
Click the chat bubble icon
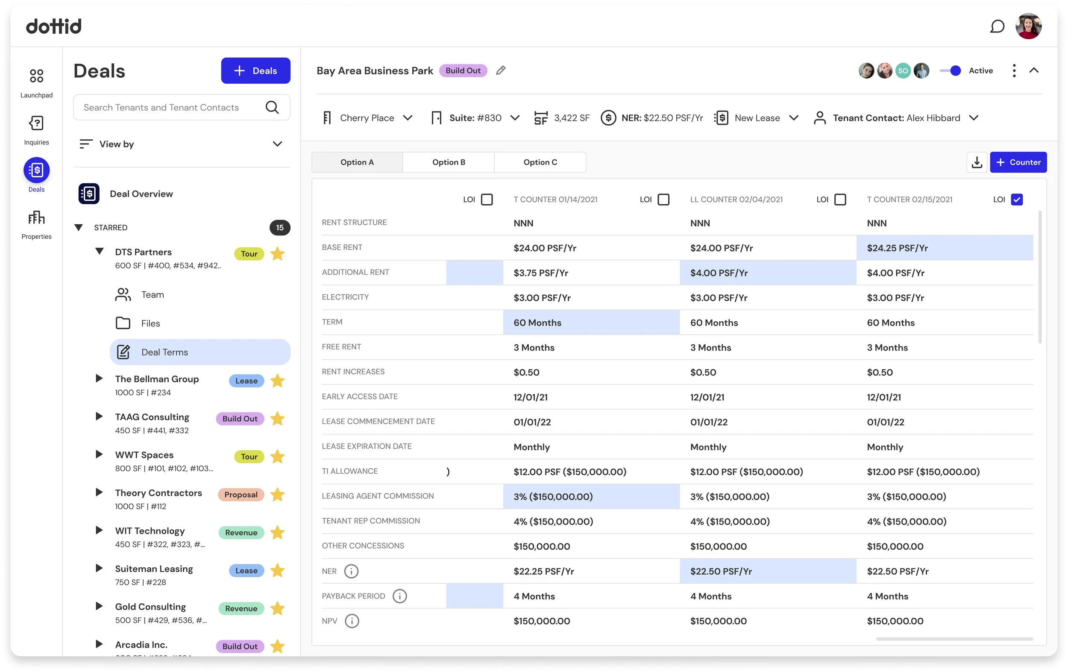[x=997, y=26]
